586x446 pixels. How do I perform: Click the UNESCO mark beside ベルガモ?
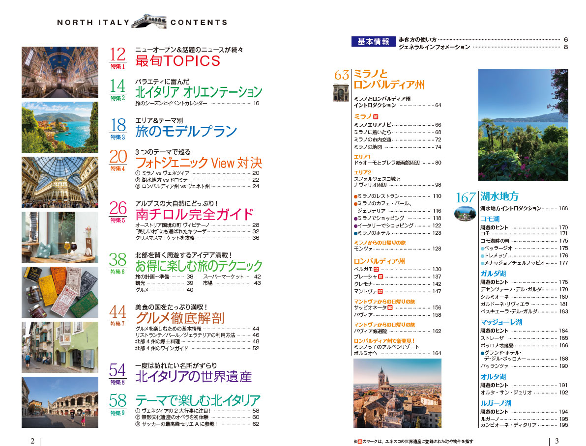pyautogui.click(x=376, y=270)
